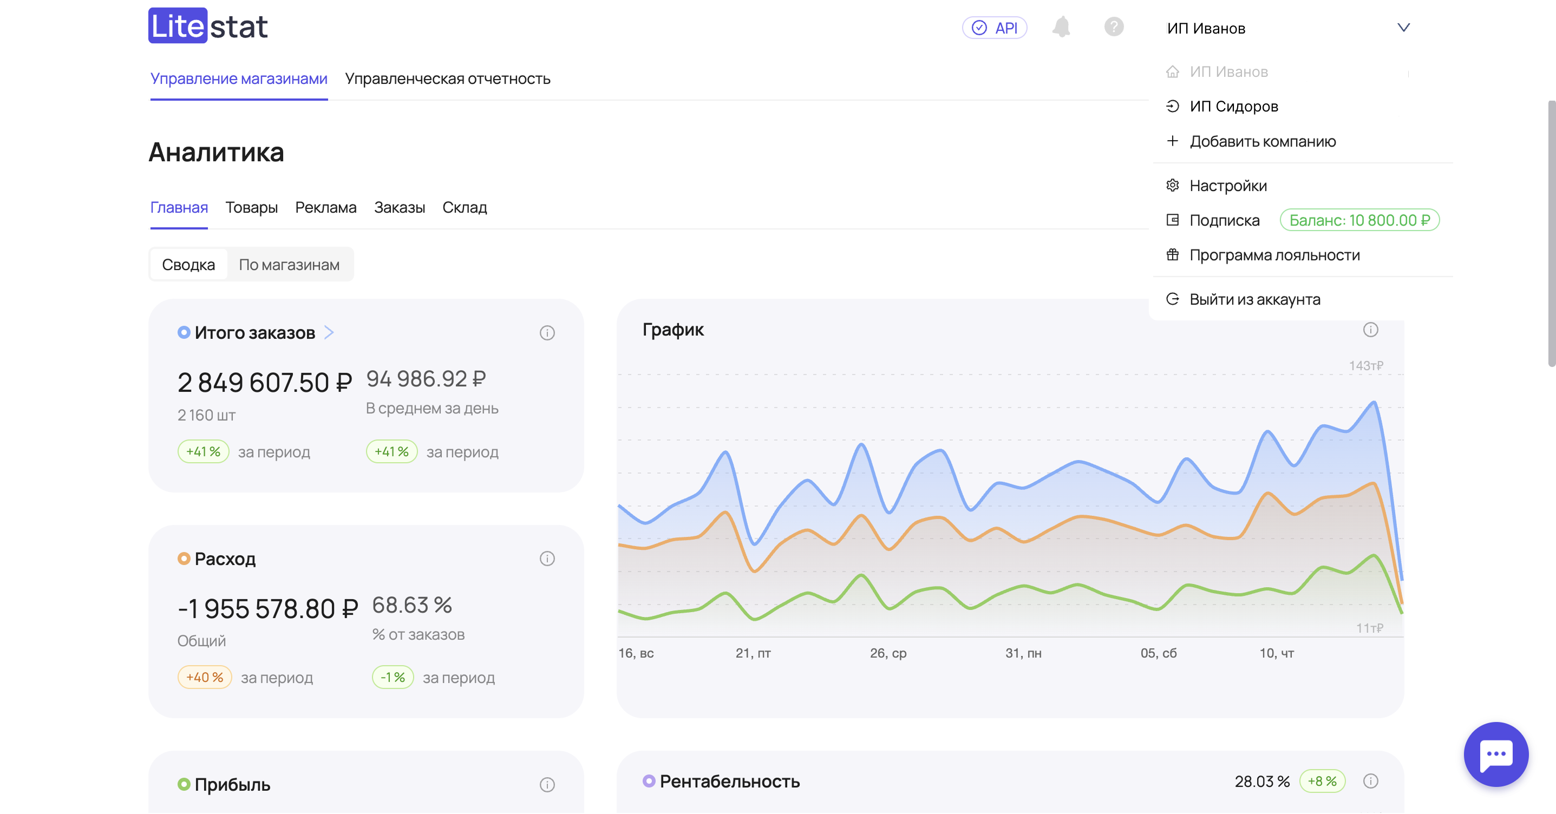
Task: Click the gift icon for loyalty program
Action: 1173,255
